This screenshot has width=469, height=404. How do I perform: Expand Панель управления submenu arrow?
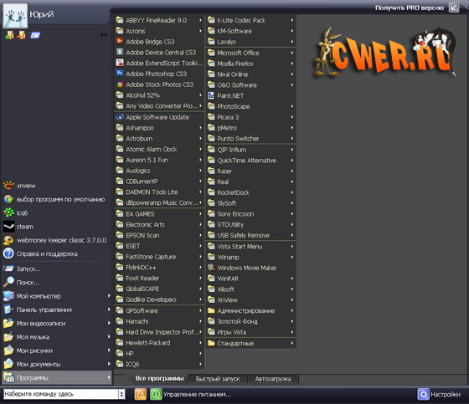[x=109, y=309]
